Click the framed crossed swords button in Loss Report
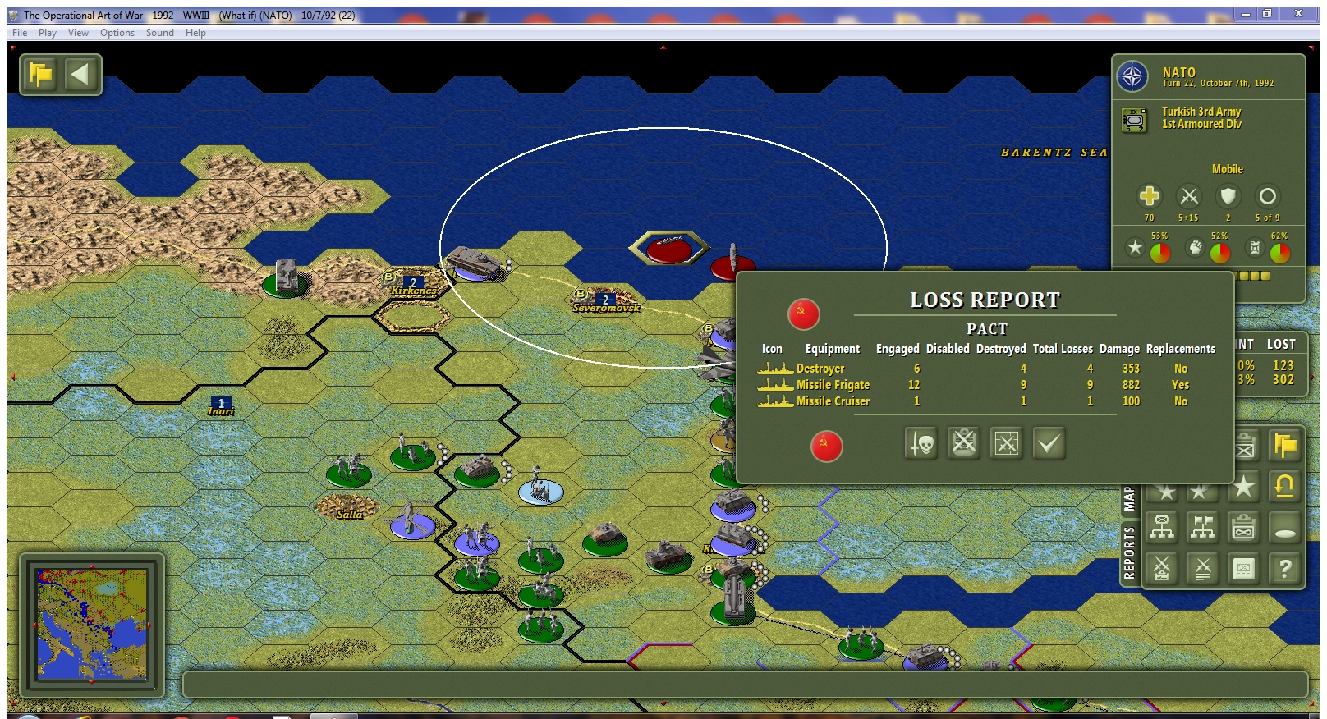 pyautogui.click(x=1007, y=444)
